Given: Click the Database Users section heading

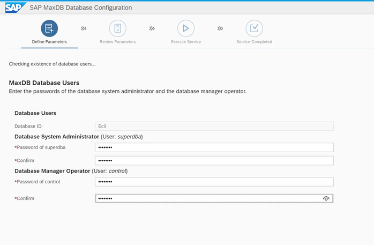Looking at the screenshot, I should 35,113.
